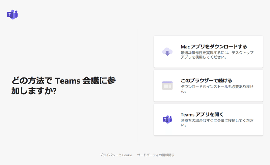Viewport: 270px width, 165px height.
Task: Click the text '最適な操作性を実現するには、デスクトップ アプリを使用してください。'
Action: tap(217, 55)
